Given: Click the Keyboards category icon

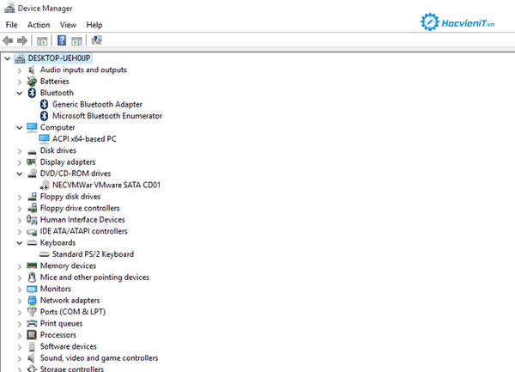Looking at the screenshot, I should tap(32, 243).
